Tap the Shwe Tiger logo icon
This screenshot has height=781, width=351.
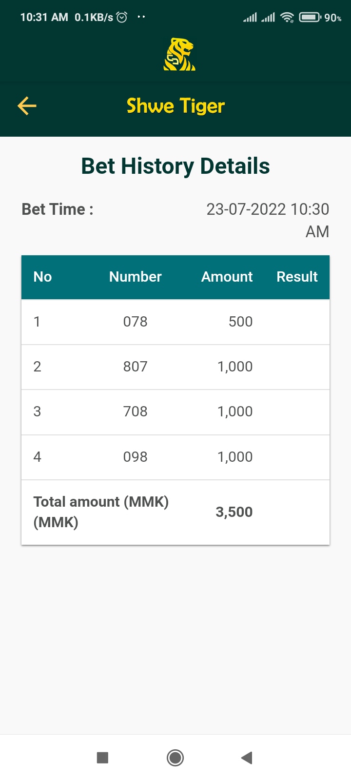[x=179, y=55]
